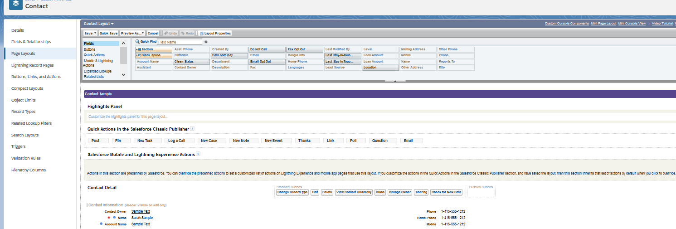Click info icon next to Lightning Experience Actions

pyautogui.click(x=198, y=154)
